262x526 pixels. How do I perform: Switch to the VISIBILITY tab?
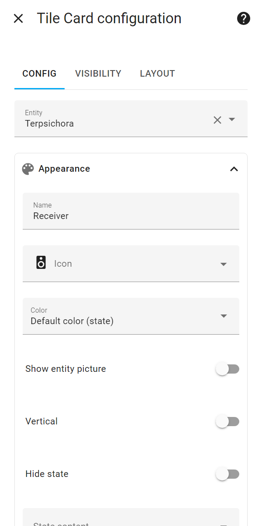[98, 73]
